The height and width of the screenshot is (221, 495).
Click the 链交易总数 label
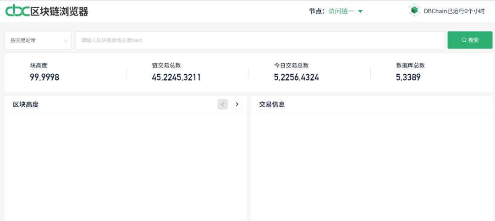click(166, 66)
